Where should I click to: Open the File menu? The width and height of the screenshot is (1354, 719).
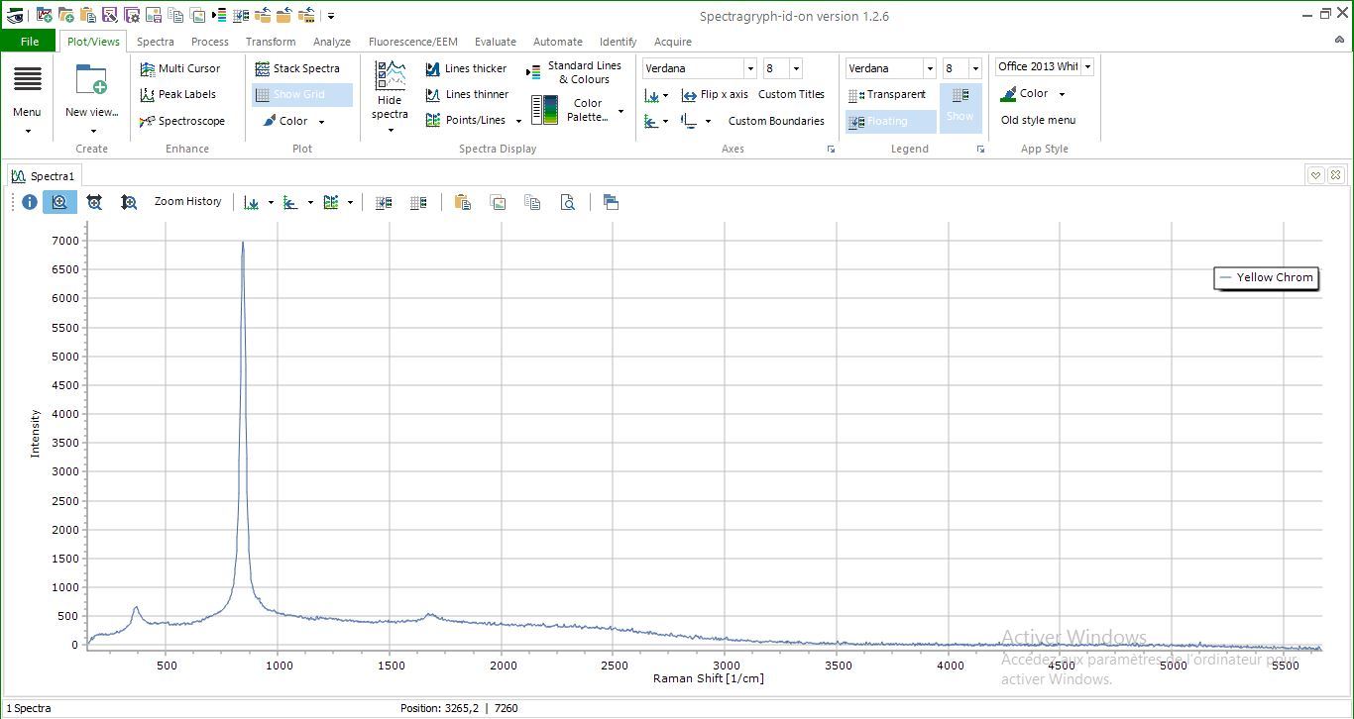click(30, 42)
